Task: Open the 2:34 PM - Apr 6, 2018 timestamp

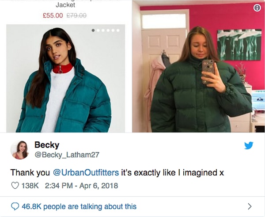Action: tap(81, 186)
